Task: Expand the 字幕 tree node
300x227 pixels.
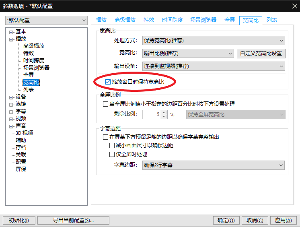Action: [x=11, y=112]
